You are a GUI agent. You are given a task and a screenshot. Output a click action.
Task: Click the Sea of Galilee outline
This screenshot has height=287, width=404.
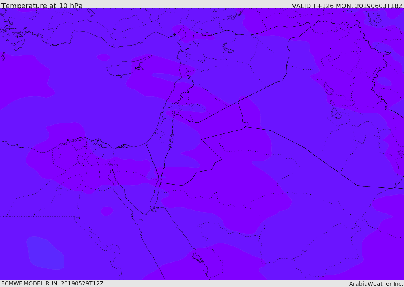coord(173,113)
